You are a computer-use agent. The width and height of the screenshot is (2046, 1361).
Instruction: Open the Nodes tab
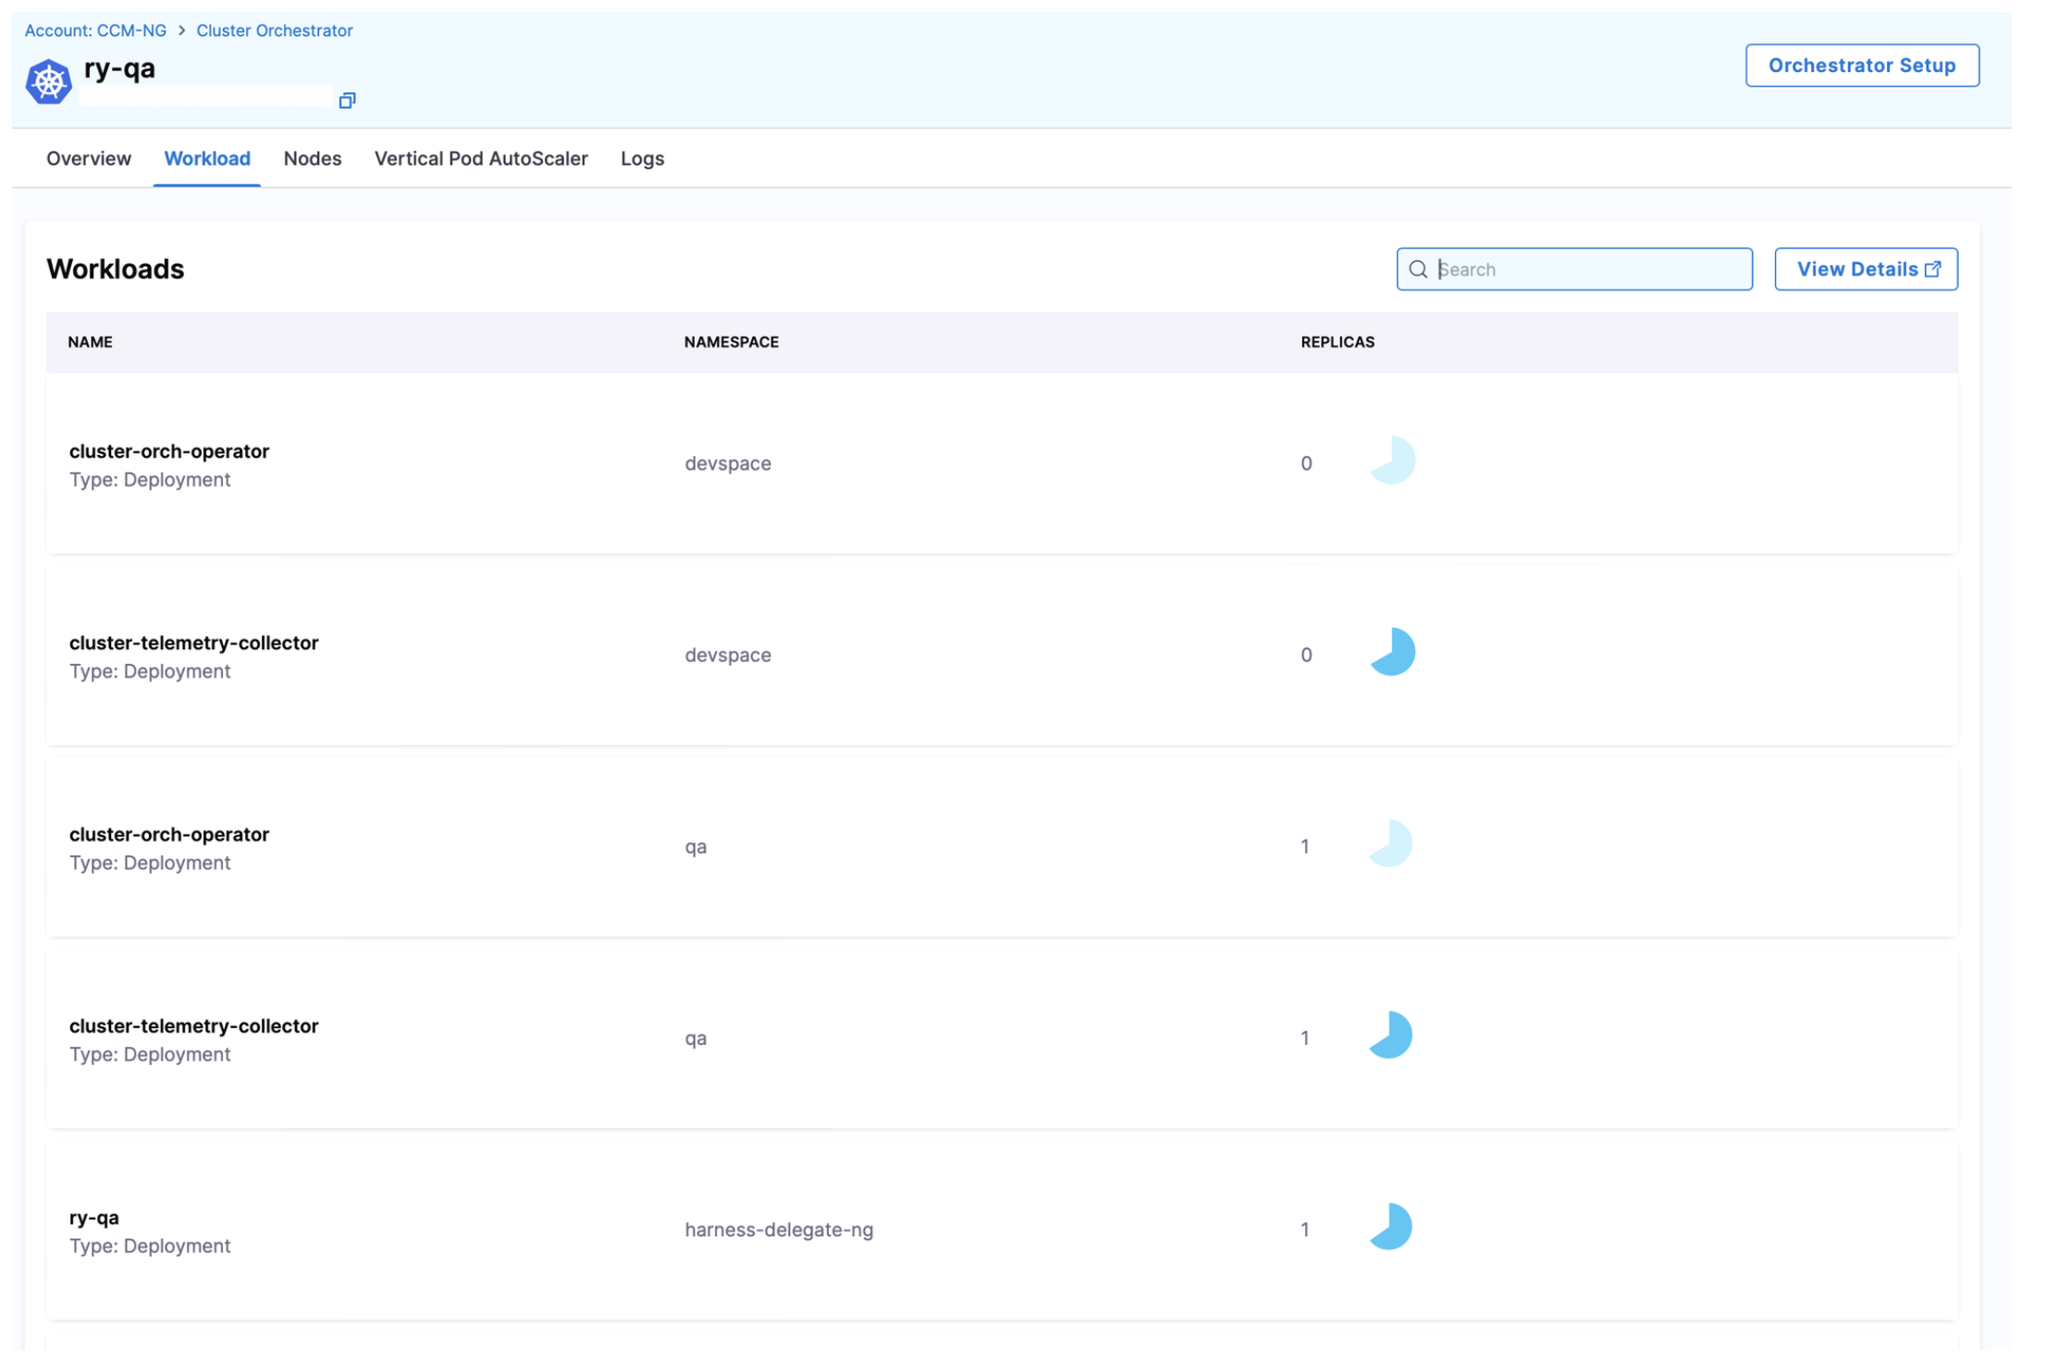(x=312, y=158)
